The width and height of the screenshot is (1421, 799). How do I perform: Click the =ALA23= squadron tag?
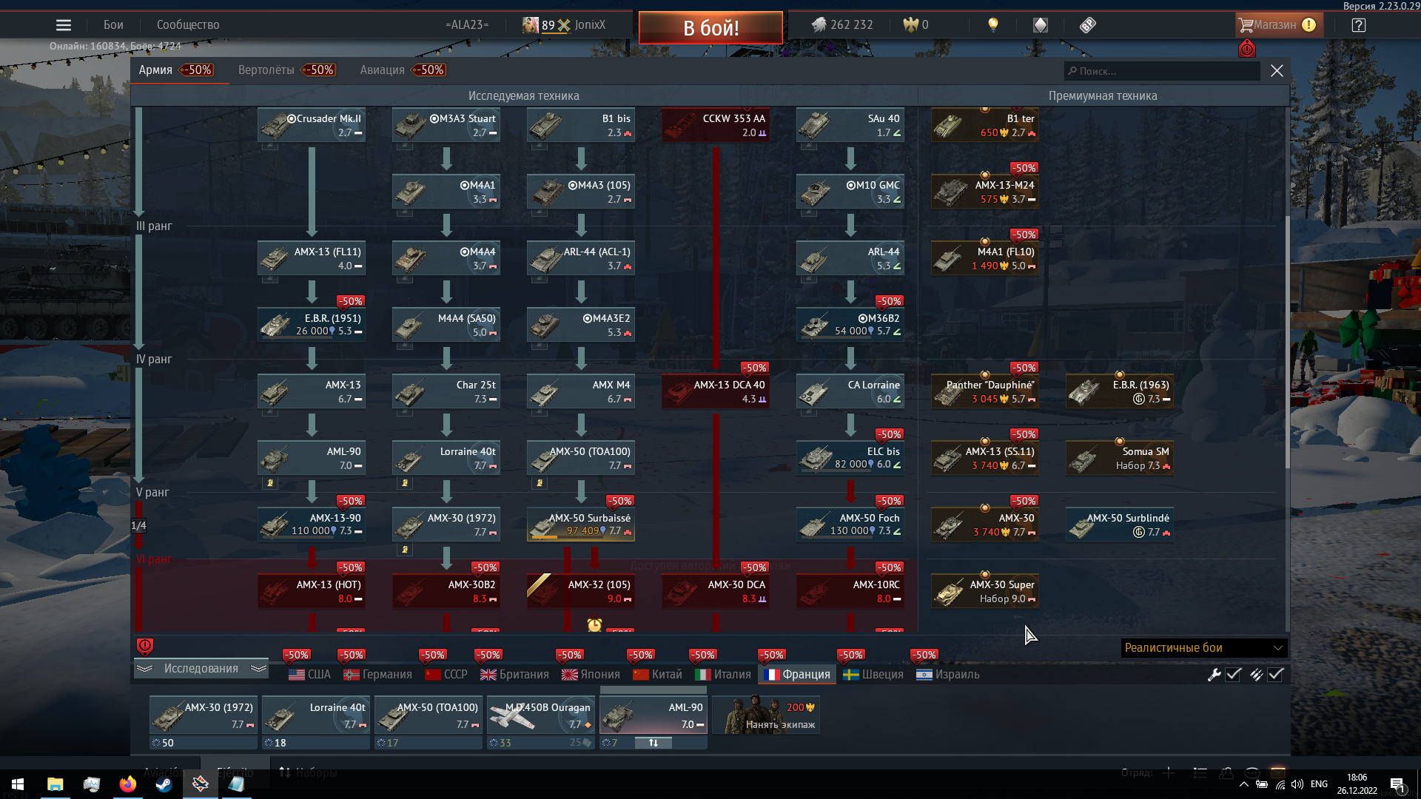pos(467,25)
